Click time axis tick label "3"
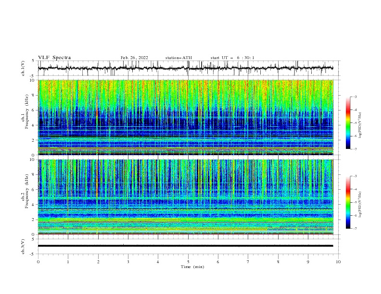381x294 pixels. 128,262
